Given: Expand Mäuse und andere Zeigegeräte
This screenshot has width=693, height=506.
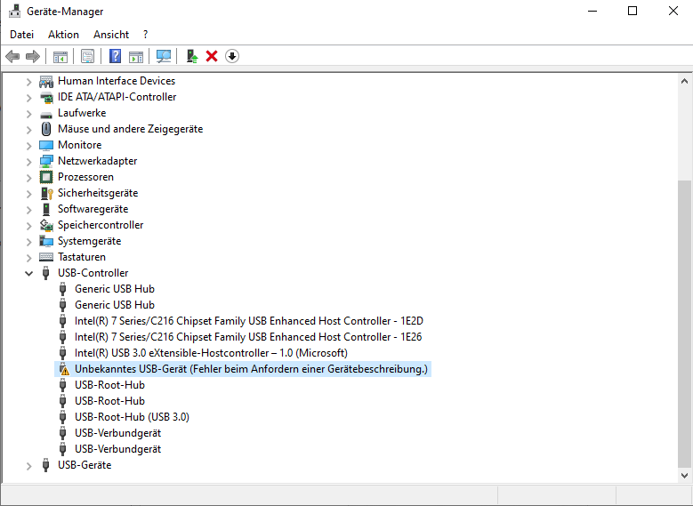Looking at the screenshot, I should click(28, 130).
